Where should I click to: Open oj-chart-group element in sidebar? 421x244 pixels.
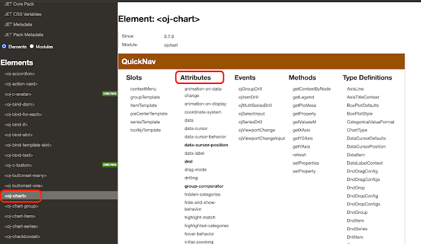click(x=21, y=206)
